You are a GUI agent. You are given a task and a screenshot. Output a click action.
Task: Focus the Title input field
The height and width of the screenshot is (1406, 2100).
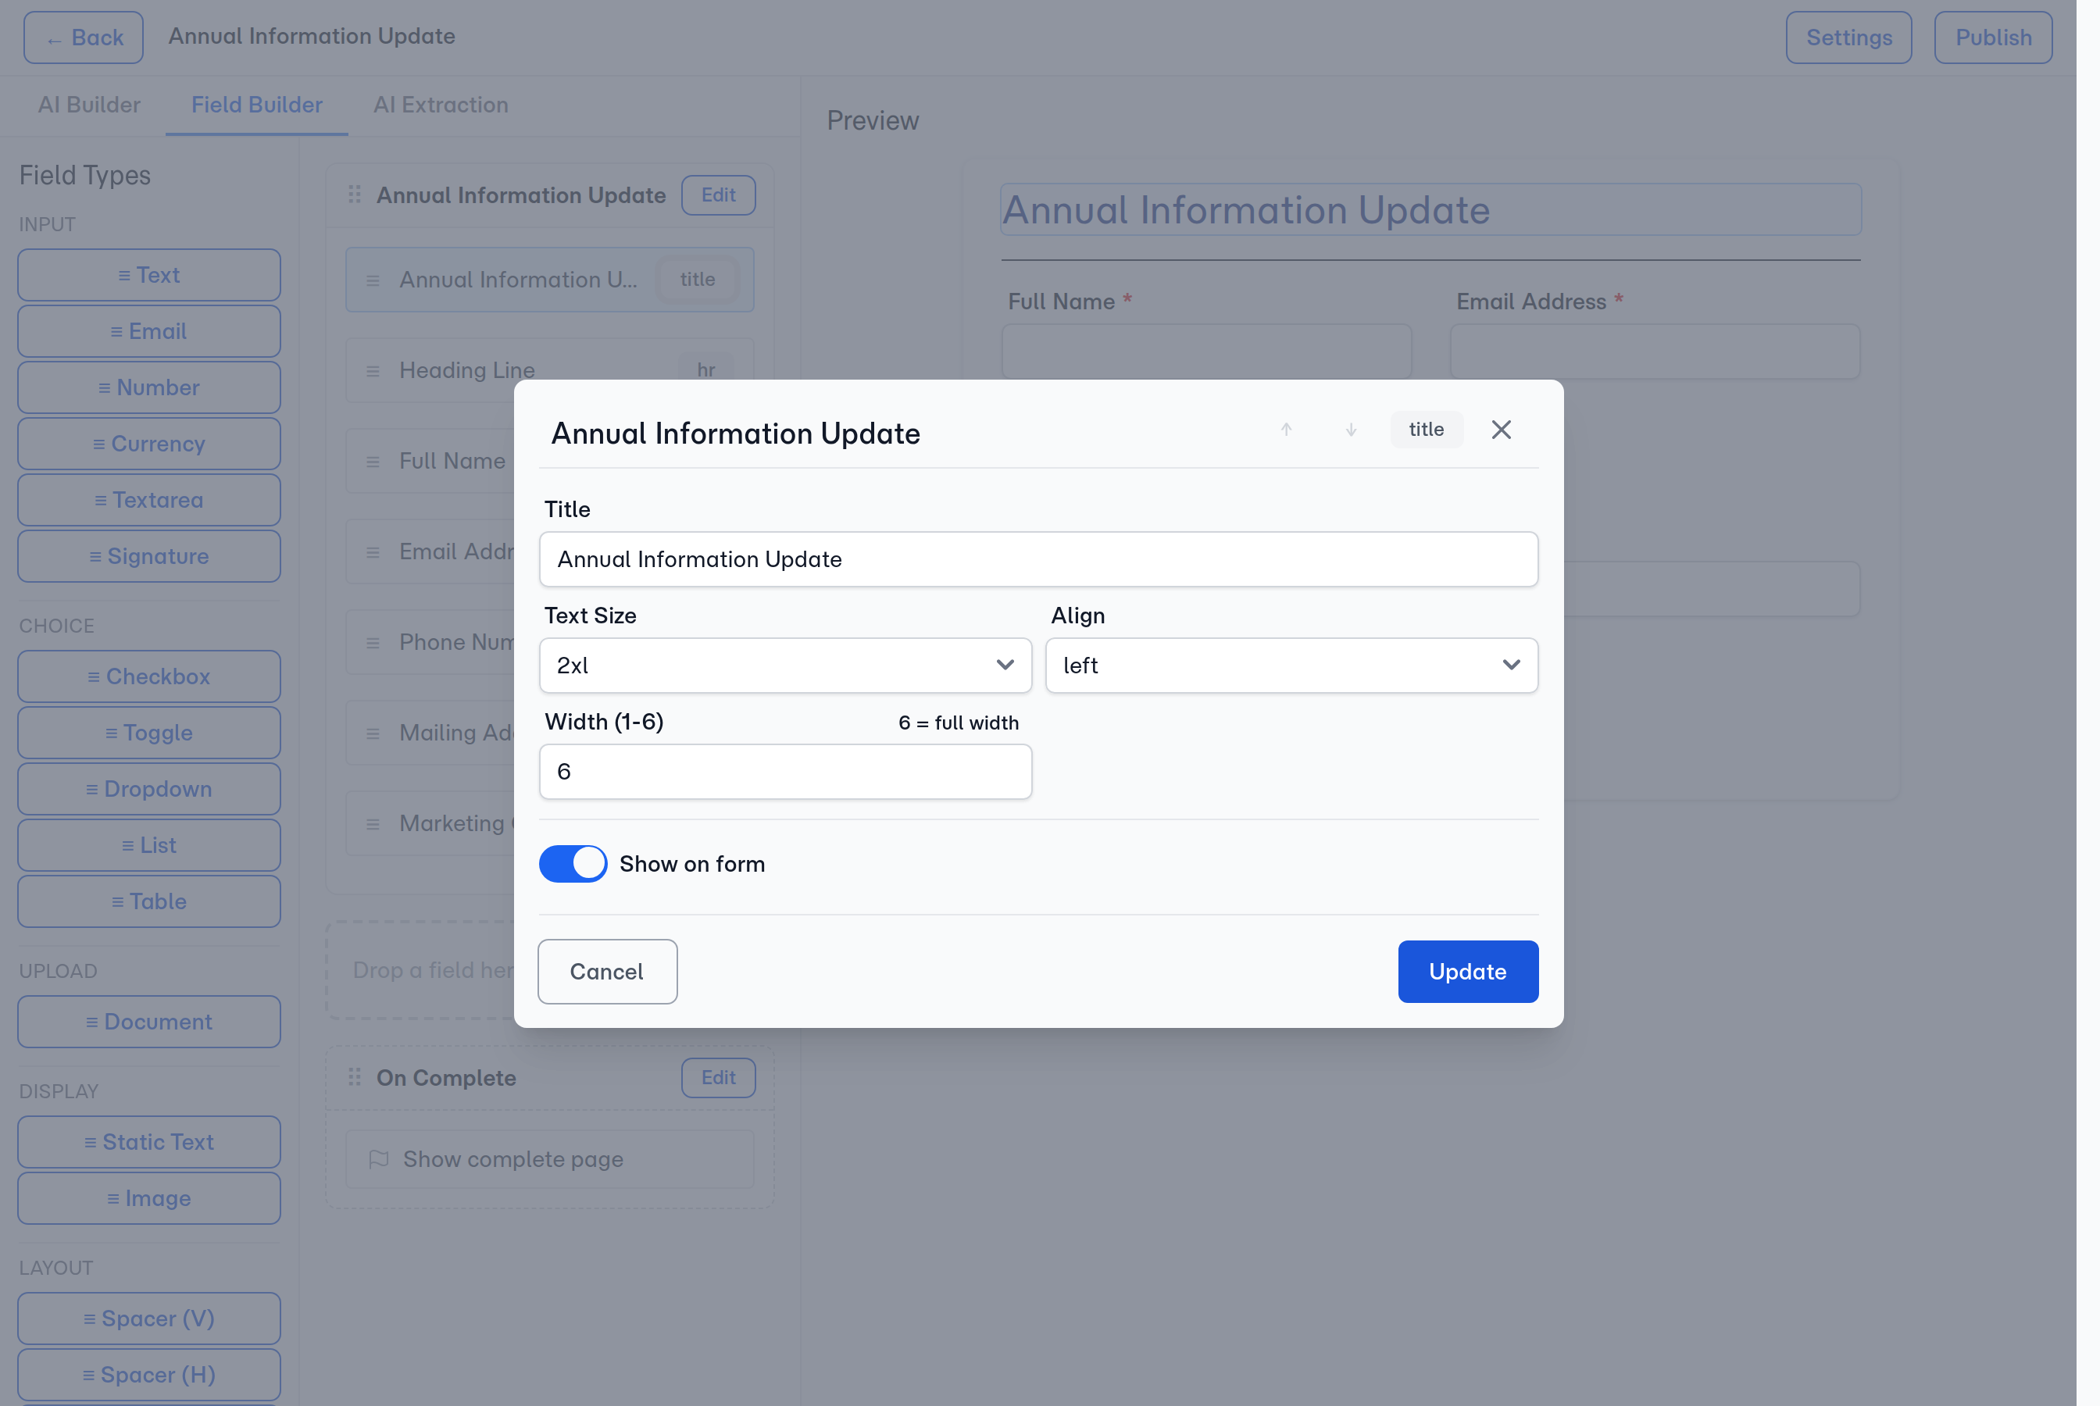tap(1038, 559)
